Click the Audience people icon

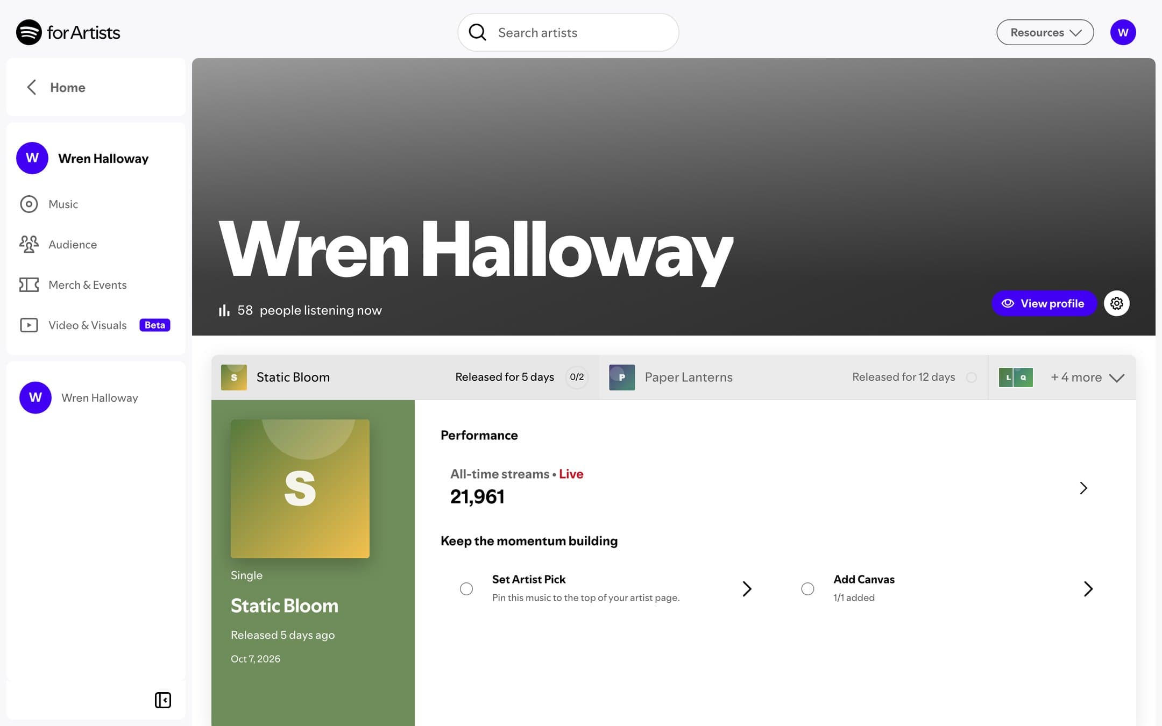[x=29, y=244]
